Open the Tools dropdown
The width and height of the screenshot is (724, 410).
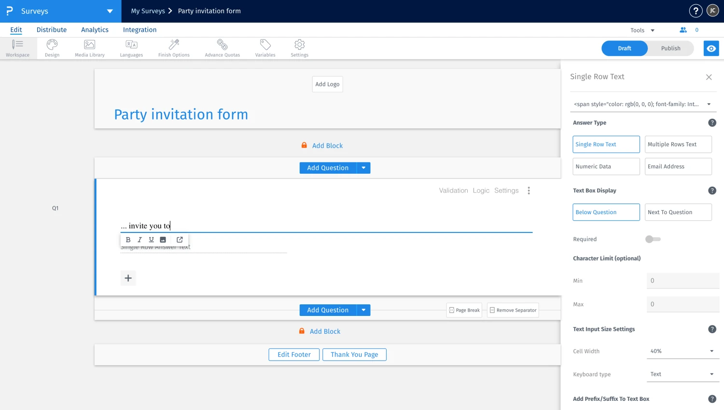click(641, 30)
